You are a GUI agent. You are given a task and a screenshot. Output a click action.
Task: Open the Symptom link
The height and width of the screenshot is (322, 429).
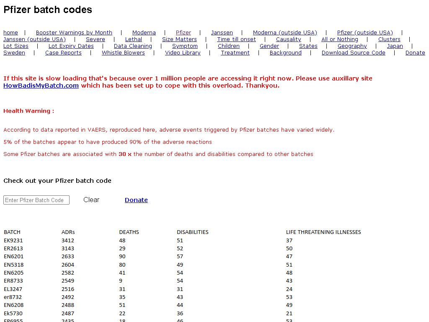click(185, 46)
